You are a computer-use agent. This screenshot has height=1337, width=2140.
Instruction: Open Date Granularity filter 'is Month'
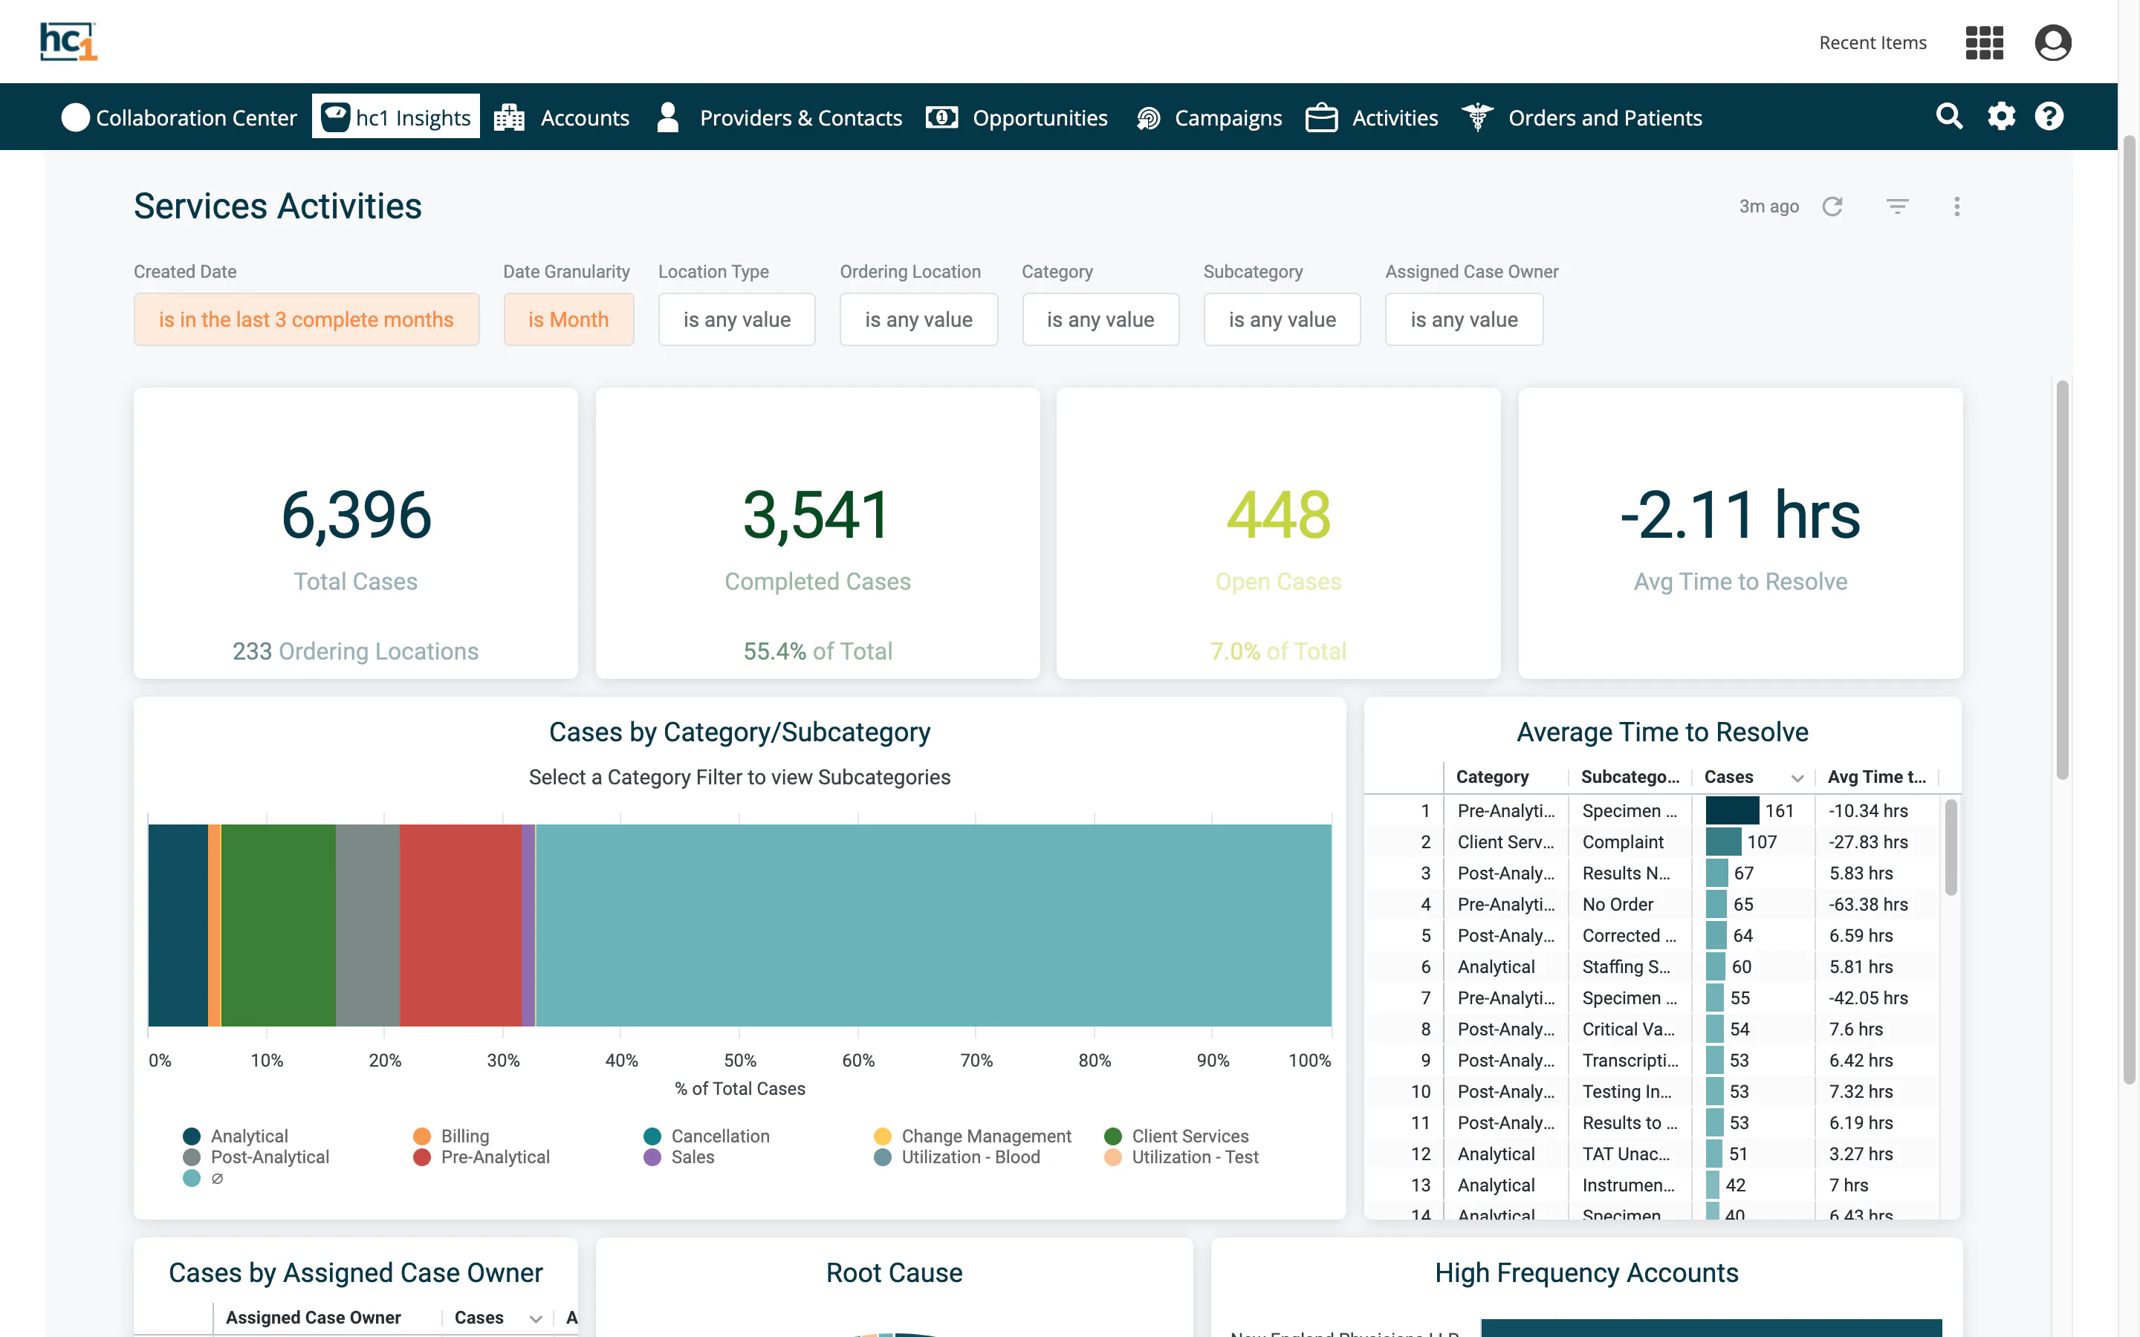tap(568, 319)
